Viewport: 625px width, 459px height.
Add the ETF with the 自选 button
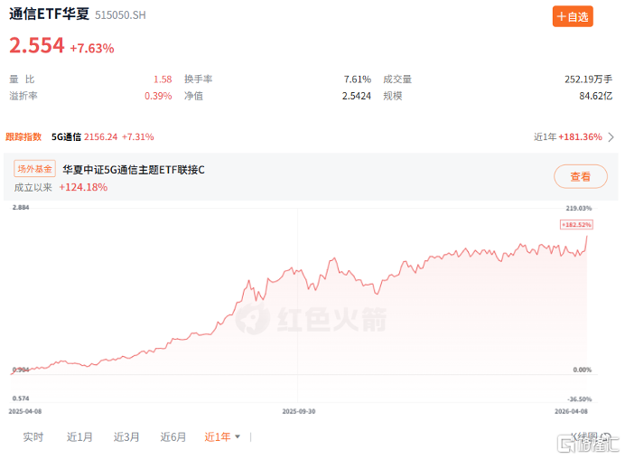point(573,16)
